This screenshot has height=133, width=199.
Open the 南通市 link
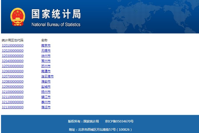tap(46, 71)
